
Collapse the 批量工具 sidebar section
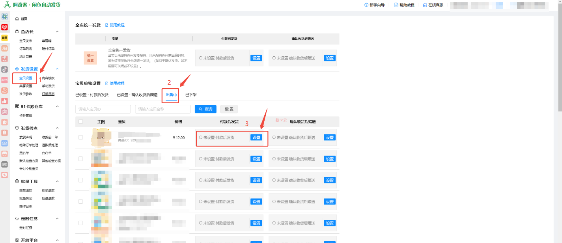click(57, 181)
